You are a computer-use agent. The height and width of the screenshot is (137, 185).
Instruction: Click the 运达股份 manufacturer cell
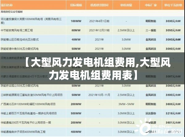point(151,113)
